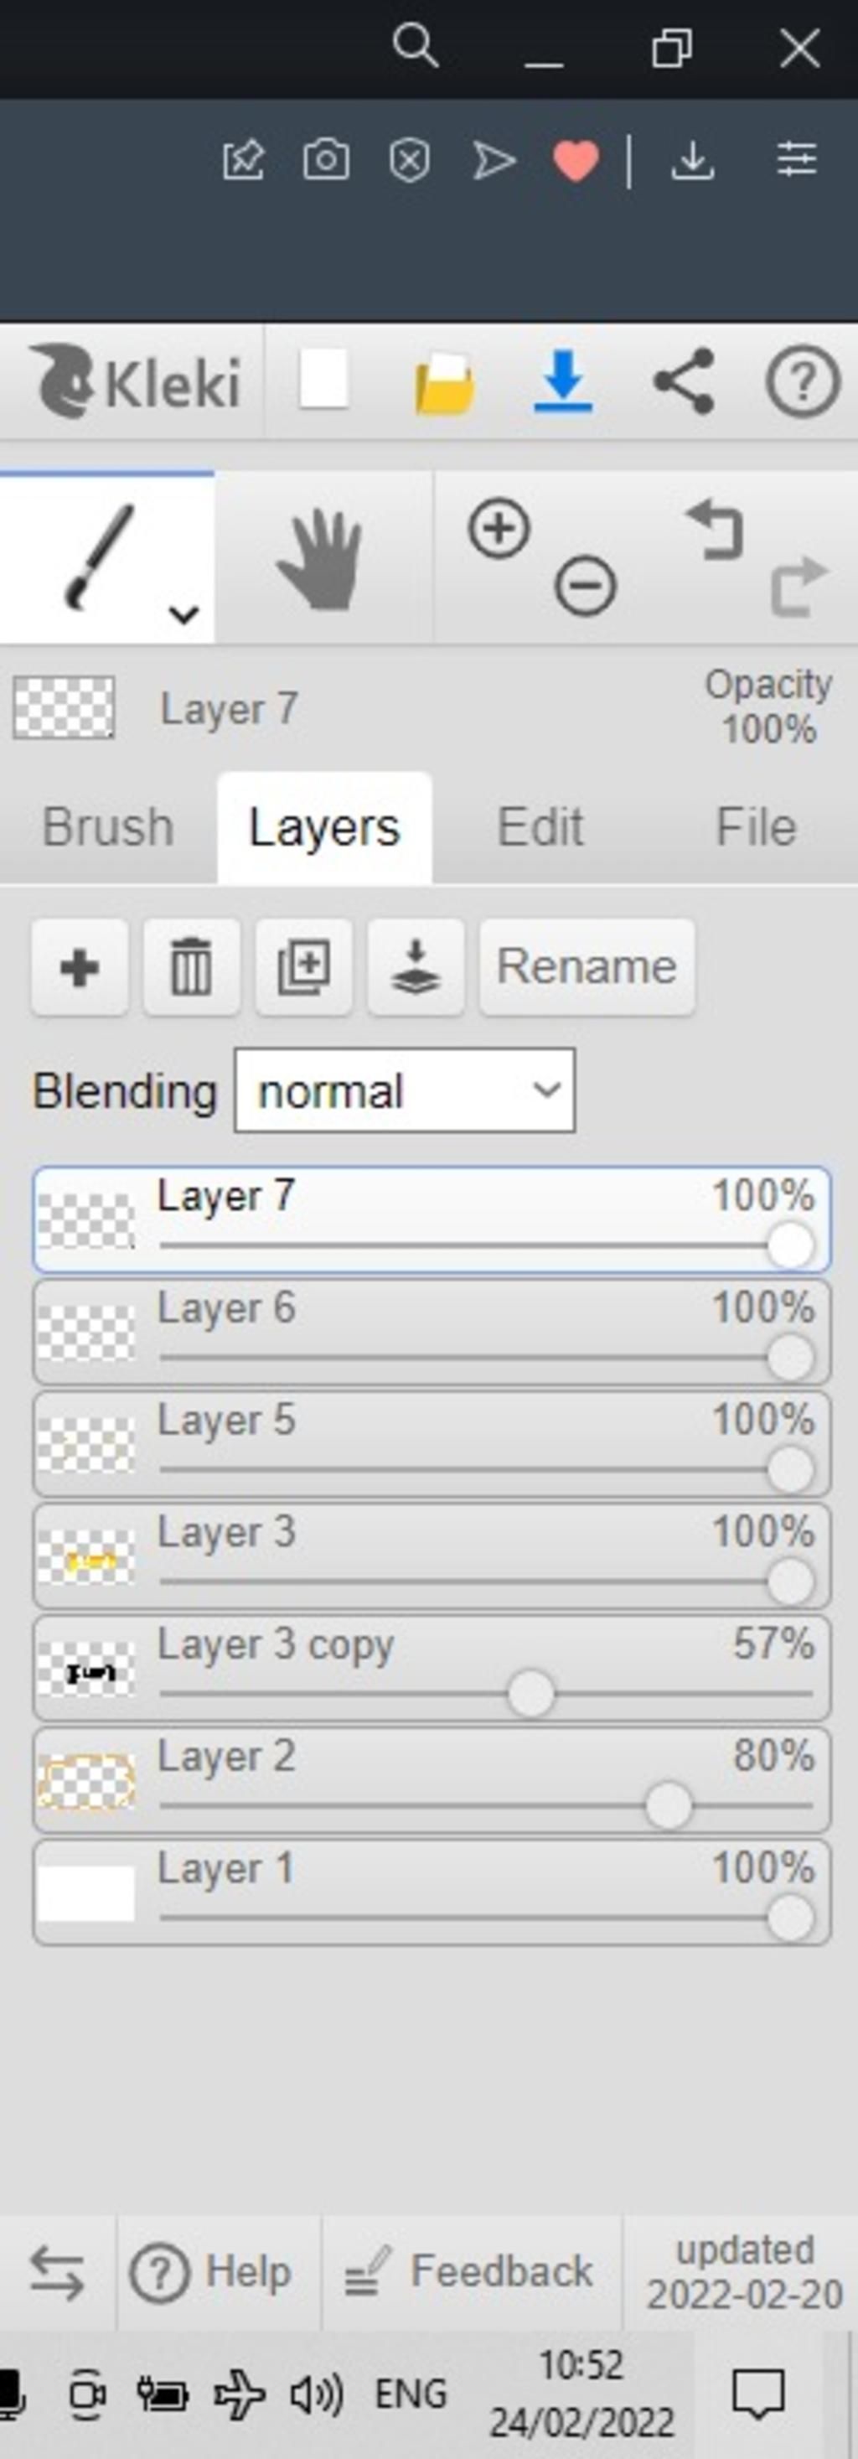The height and width of the screenshot is (2459, 858).
Task: Save image with blue download arrow
Action: coord(563,382)
